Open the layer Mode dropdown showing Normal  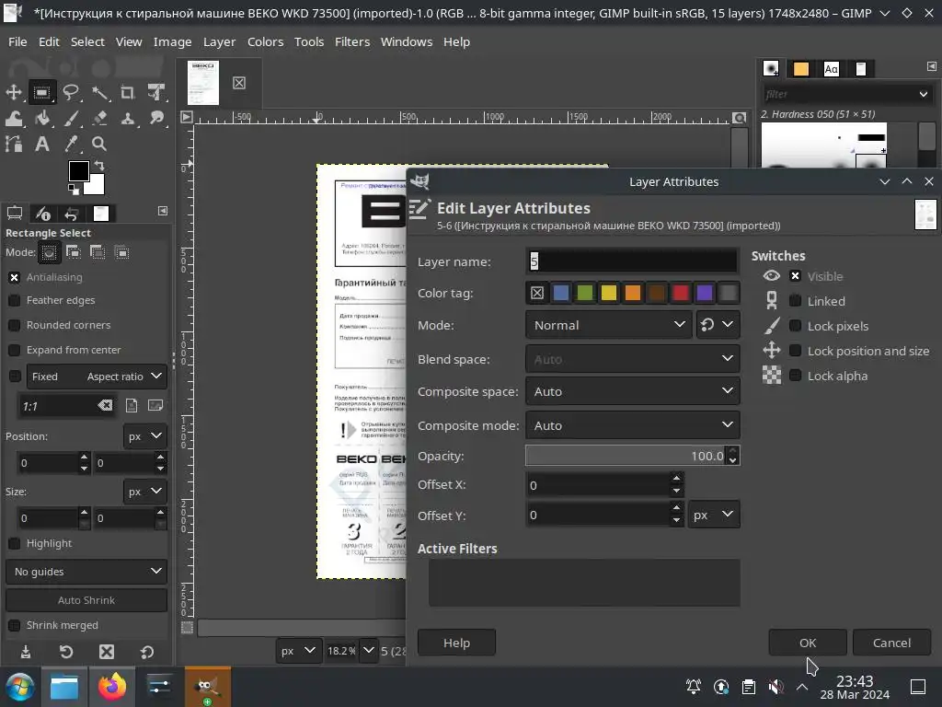(x=609, y=325)
